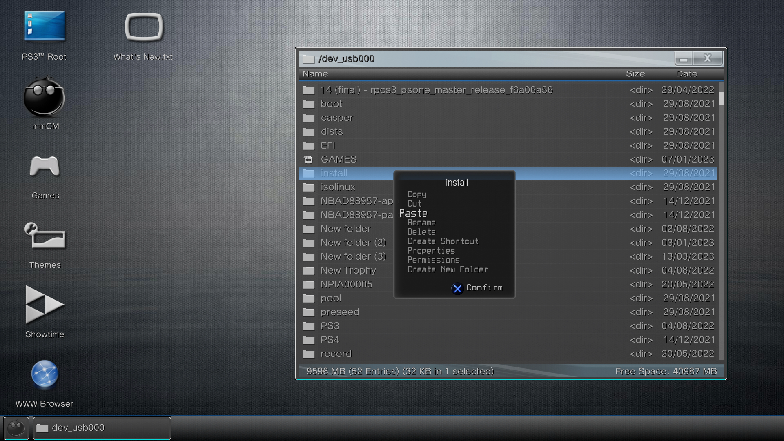Select Create Shortcut menu entry

point(443,241)
